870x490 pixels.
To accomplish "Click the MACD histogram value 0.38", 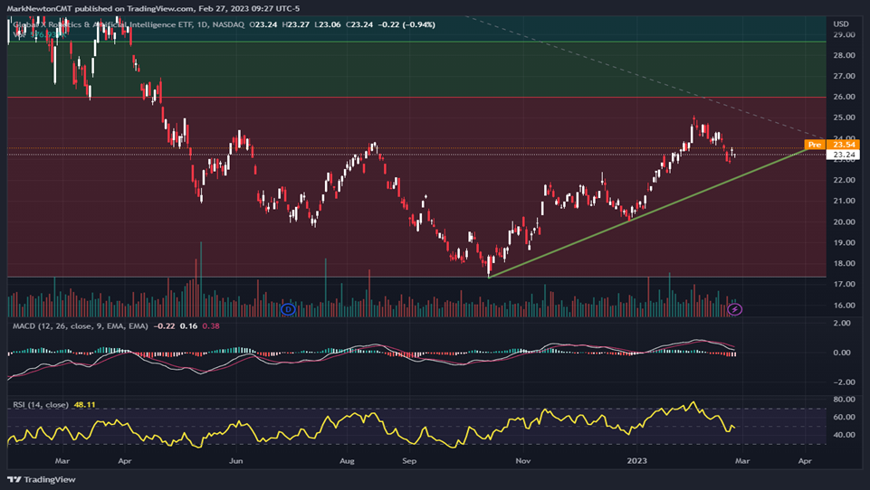I will click(211, 326).
